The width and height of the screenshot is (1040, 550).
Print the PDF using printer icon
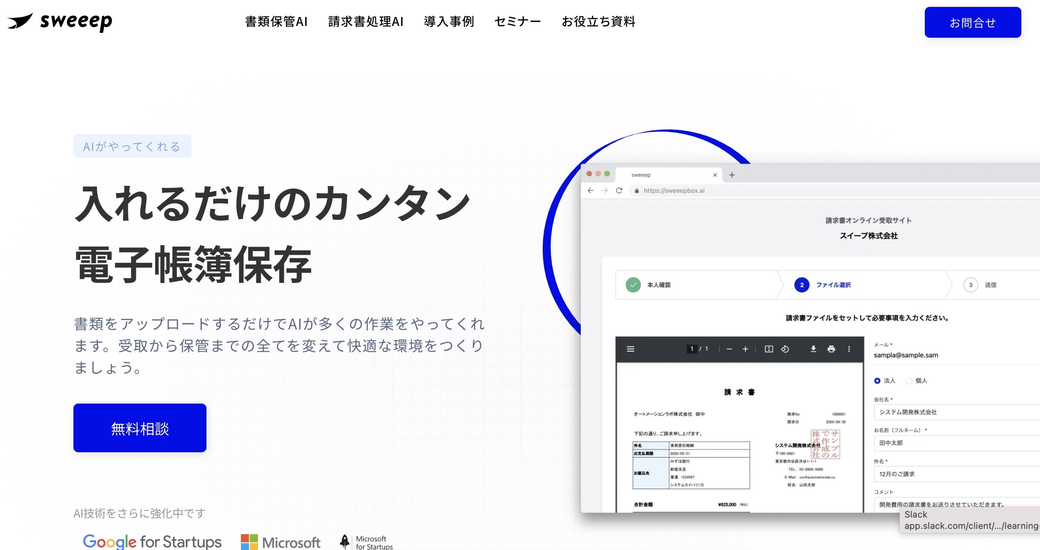[x=831, y=349]
